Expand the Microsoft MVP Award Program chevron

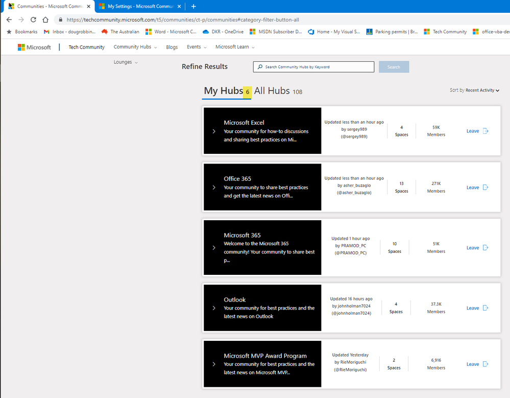(x=214, y=364)
